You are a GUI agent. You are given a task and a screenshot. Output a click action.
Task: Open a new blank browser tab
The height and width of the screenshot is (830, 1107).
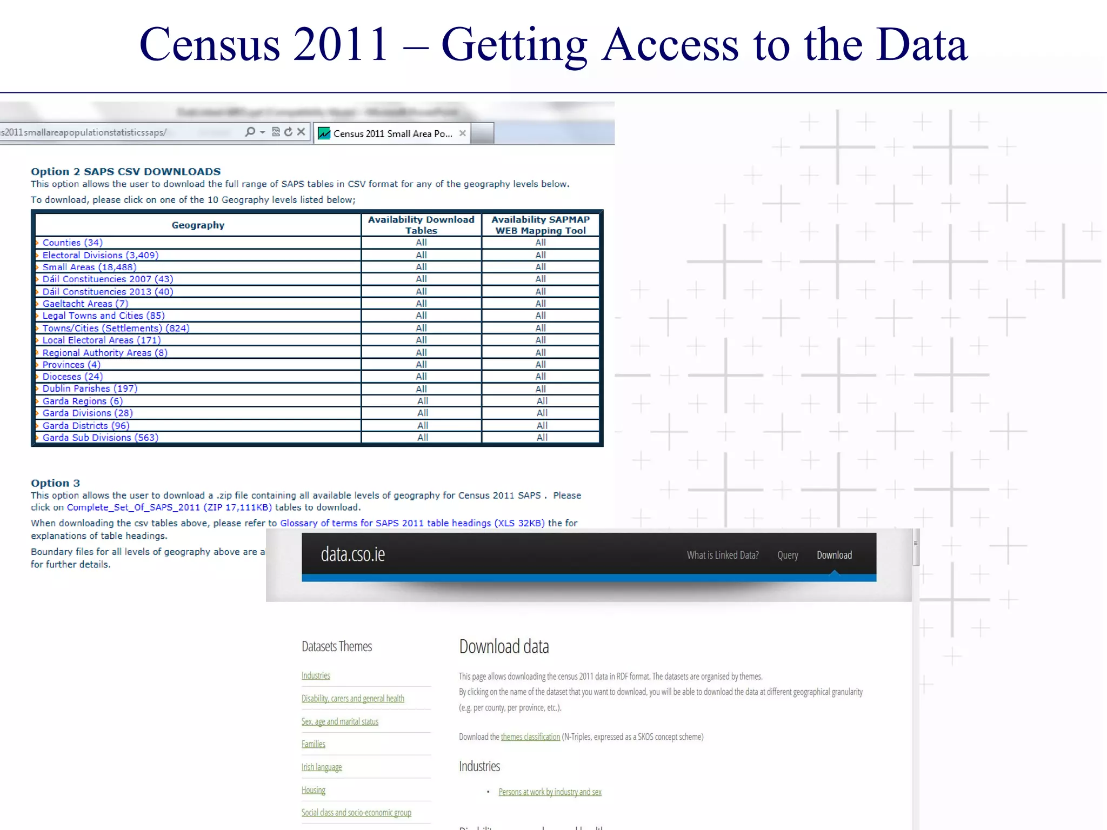482,133
